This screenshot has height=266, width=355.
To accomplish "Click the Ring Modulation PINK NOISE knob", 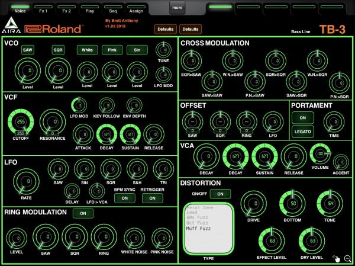I will [x=162, y=238].
